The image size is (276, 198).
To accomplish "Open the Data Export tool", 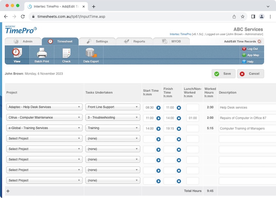I will tap(91, 55).
